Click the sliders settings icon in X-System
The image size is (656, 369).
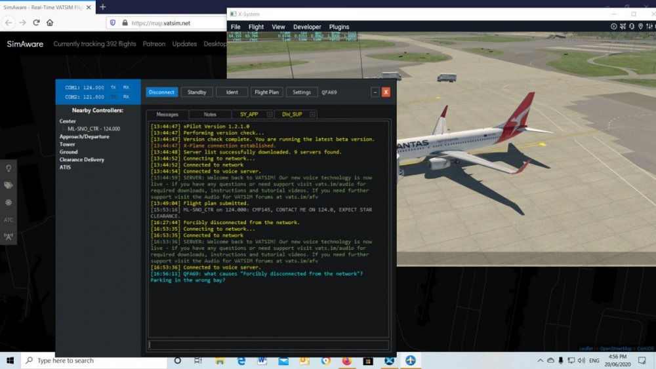pos(649,26)
